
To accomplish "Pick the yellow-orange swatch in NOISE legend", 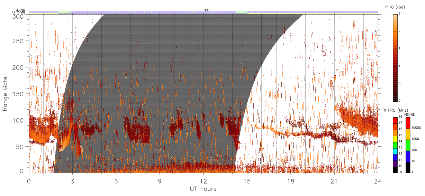I will click(407, 134).
